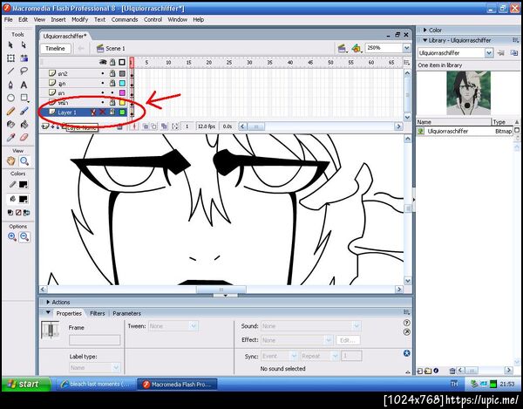The width and height of the screenshot is (523, 409).
Task: Hide the ตา2 layer
Action: tap(103, 73)
